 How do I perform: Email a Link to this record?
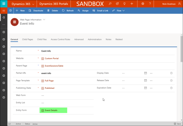tap(100, 11)
